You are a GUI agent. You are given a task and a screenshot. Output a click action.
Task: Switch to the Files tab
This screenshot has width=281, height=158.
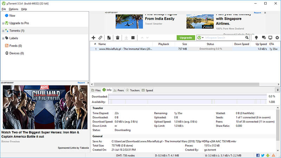[96, 90]
